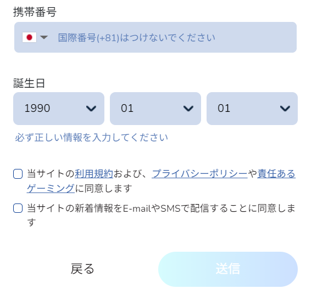The height and width of the screenshot is (300, 317).
Task: Click the 送信 submit button
Action: pos(228,269)
